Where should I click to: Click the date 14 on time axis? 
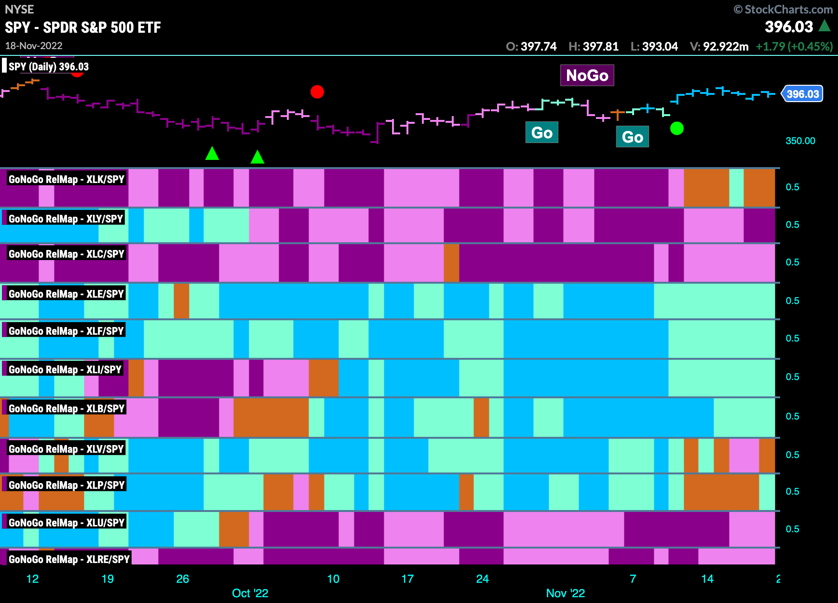707,578
